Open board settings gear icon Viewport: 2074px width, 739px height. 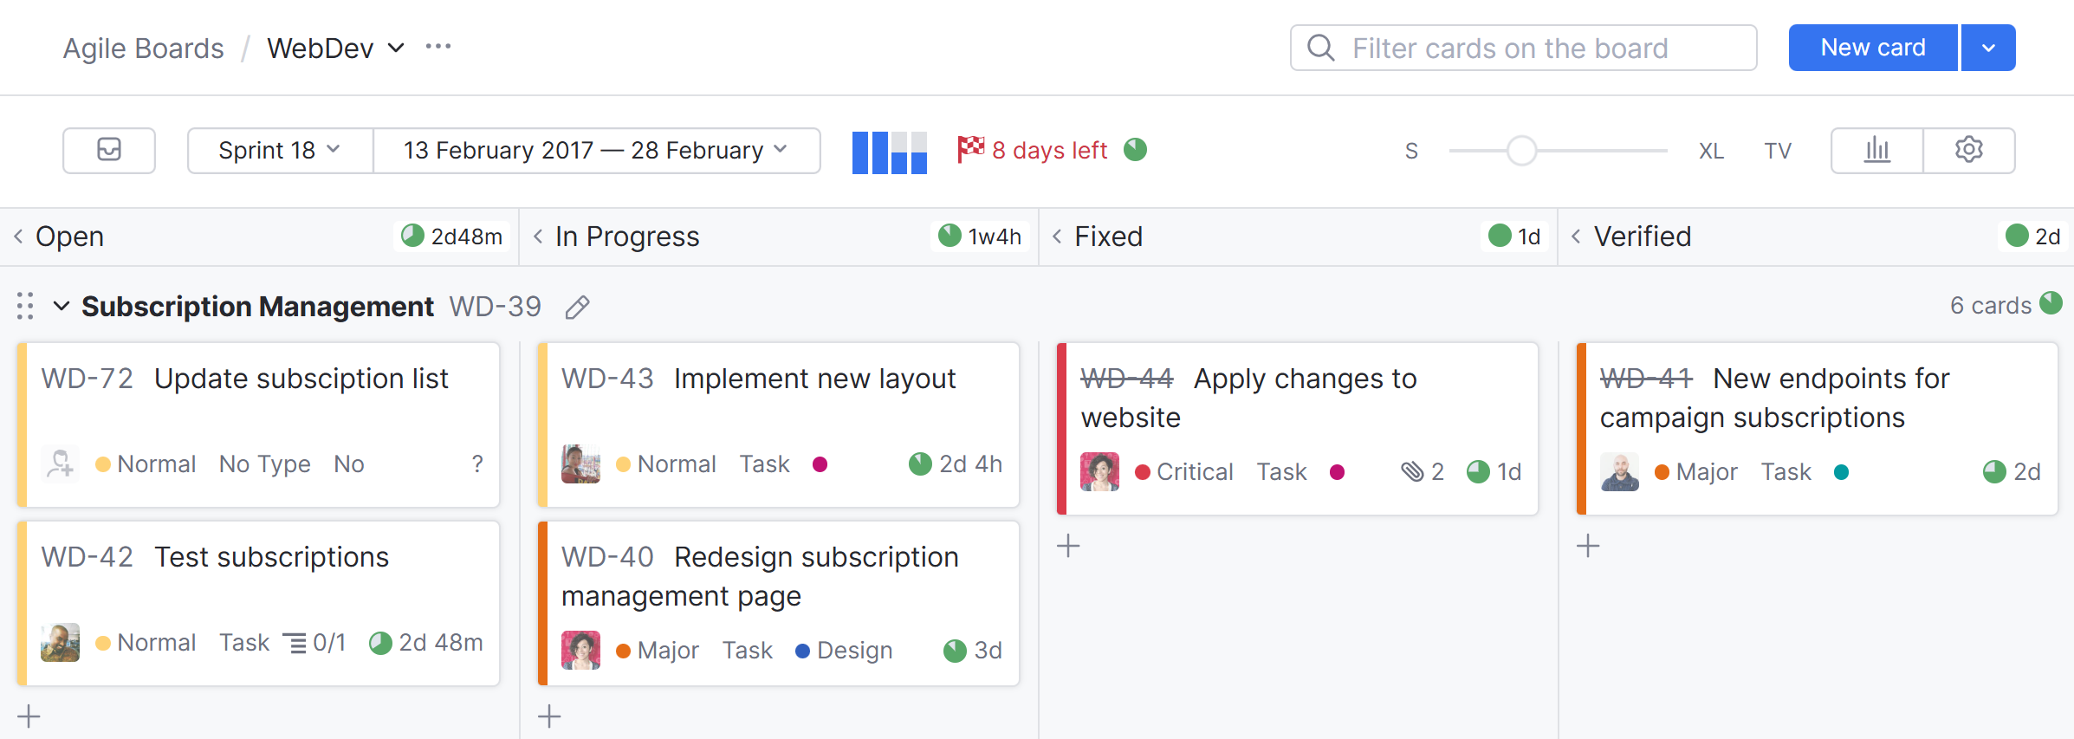pos(1968,150)
